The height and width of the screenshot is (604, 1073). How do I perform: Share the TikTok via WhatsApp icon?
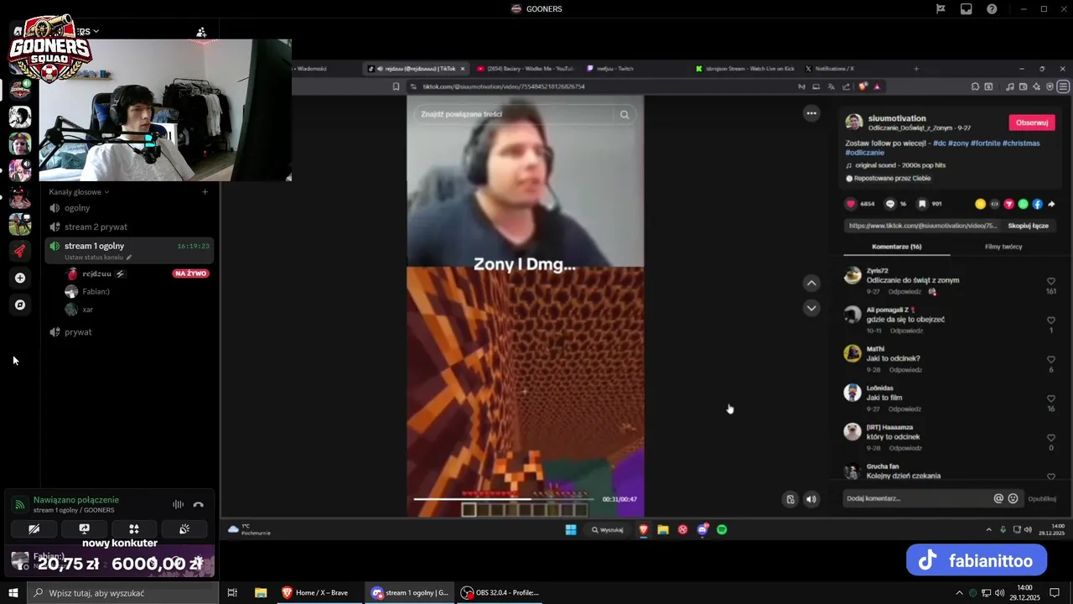(x=1023, y=204)
